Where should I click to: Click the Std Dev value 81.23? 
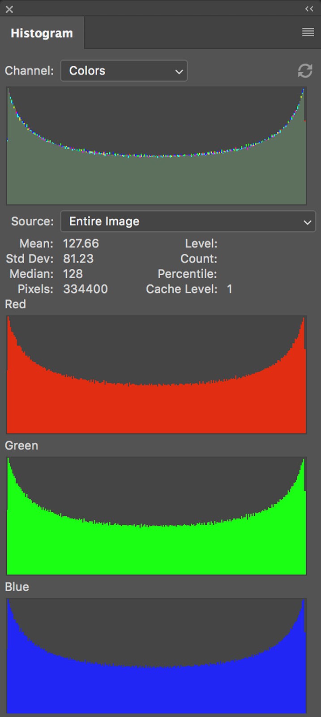pos(78,259)
